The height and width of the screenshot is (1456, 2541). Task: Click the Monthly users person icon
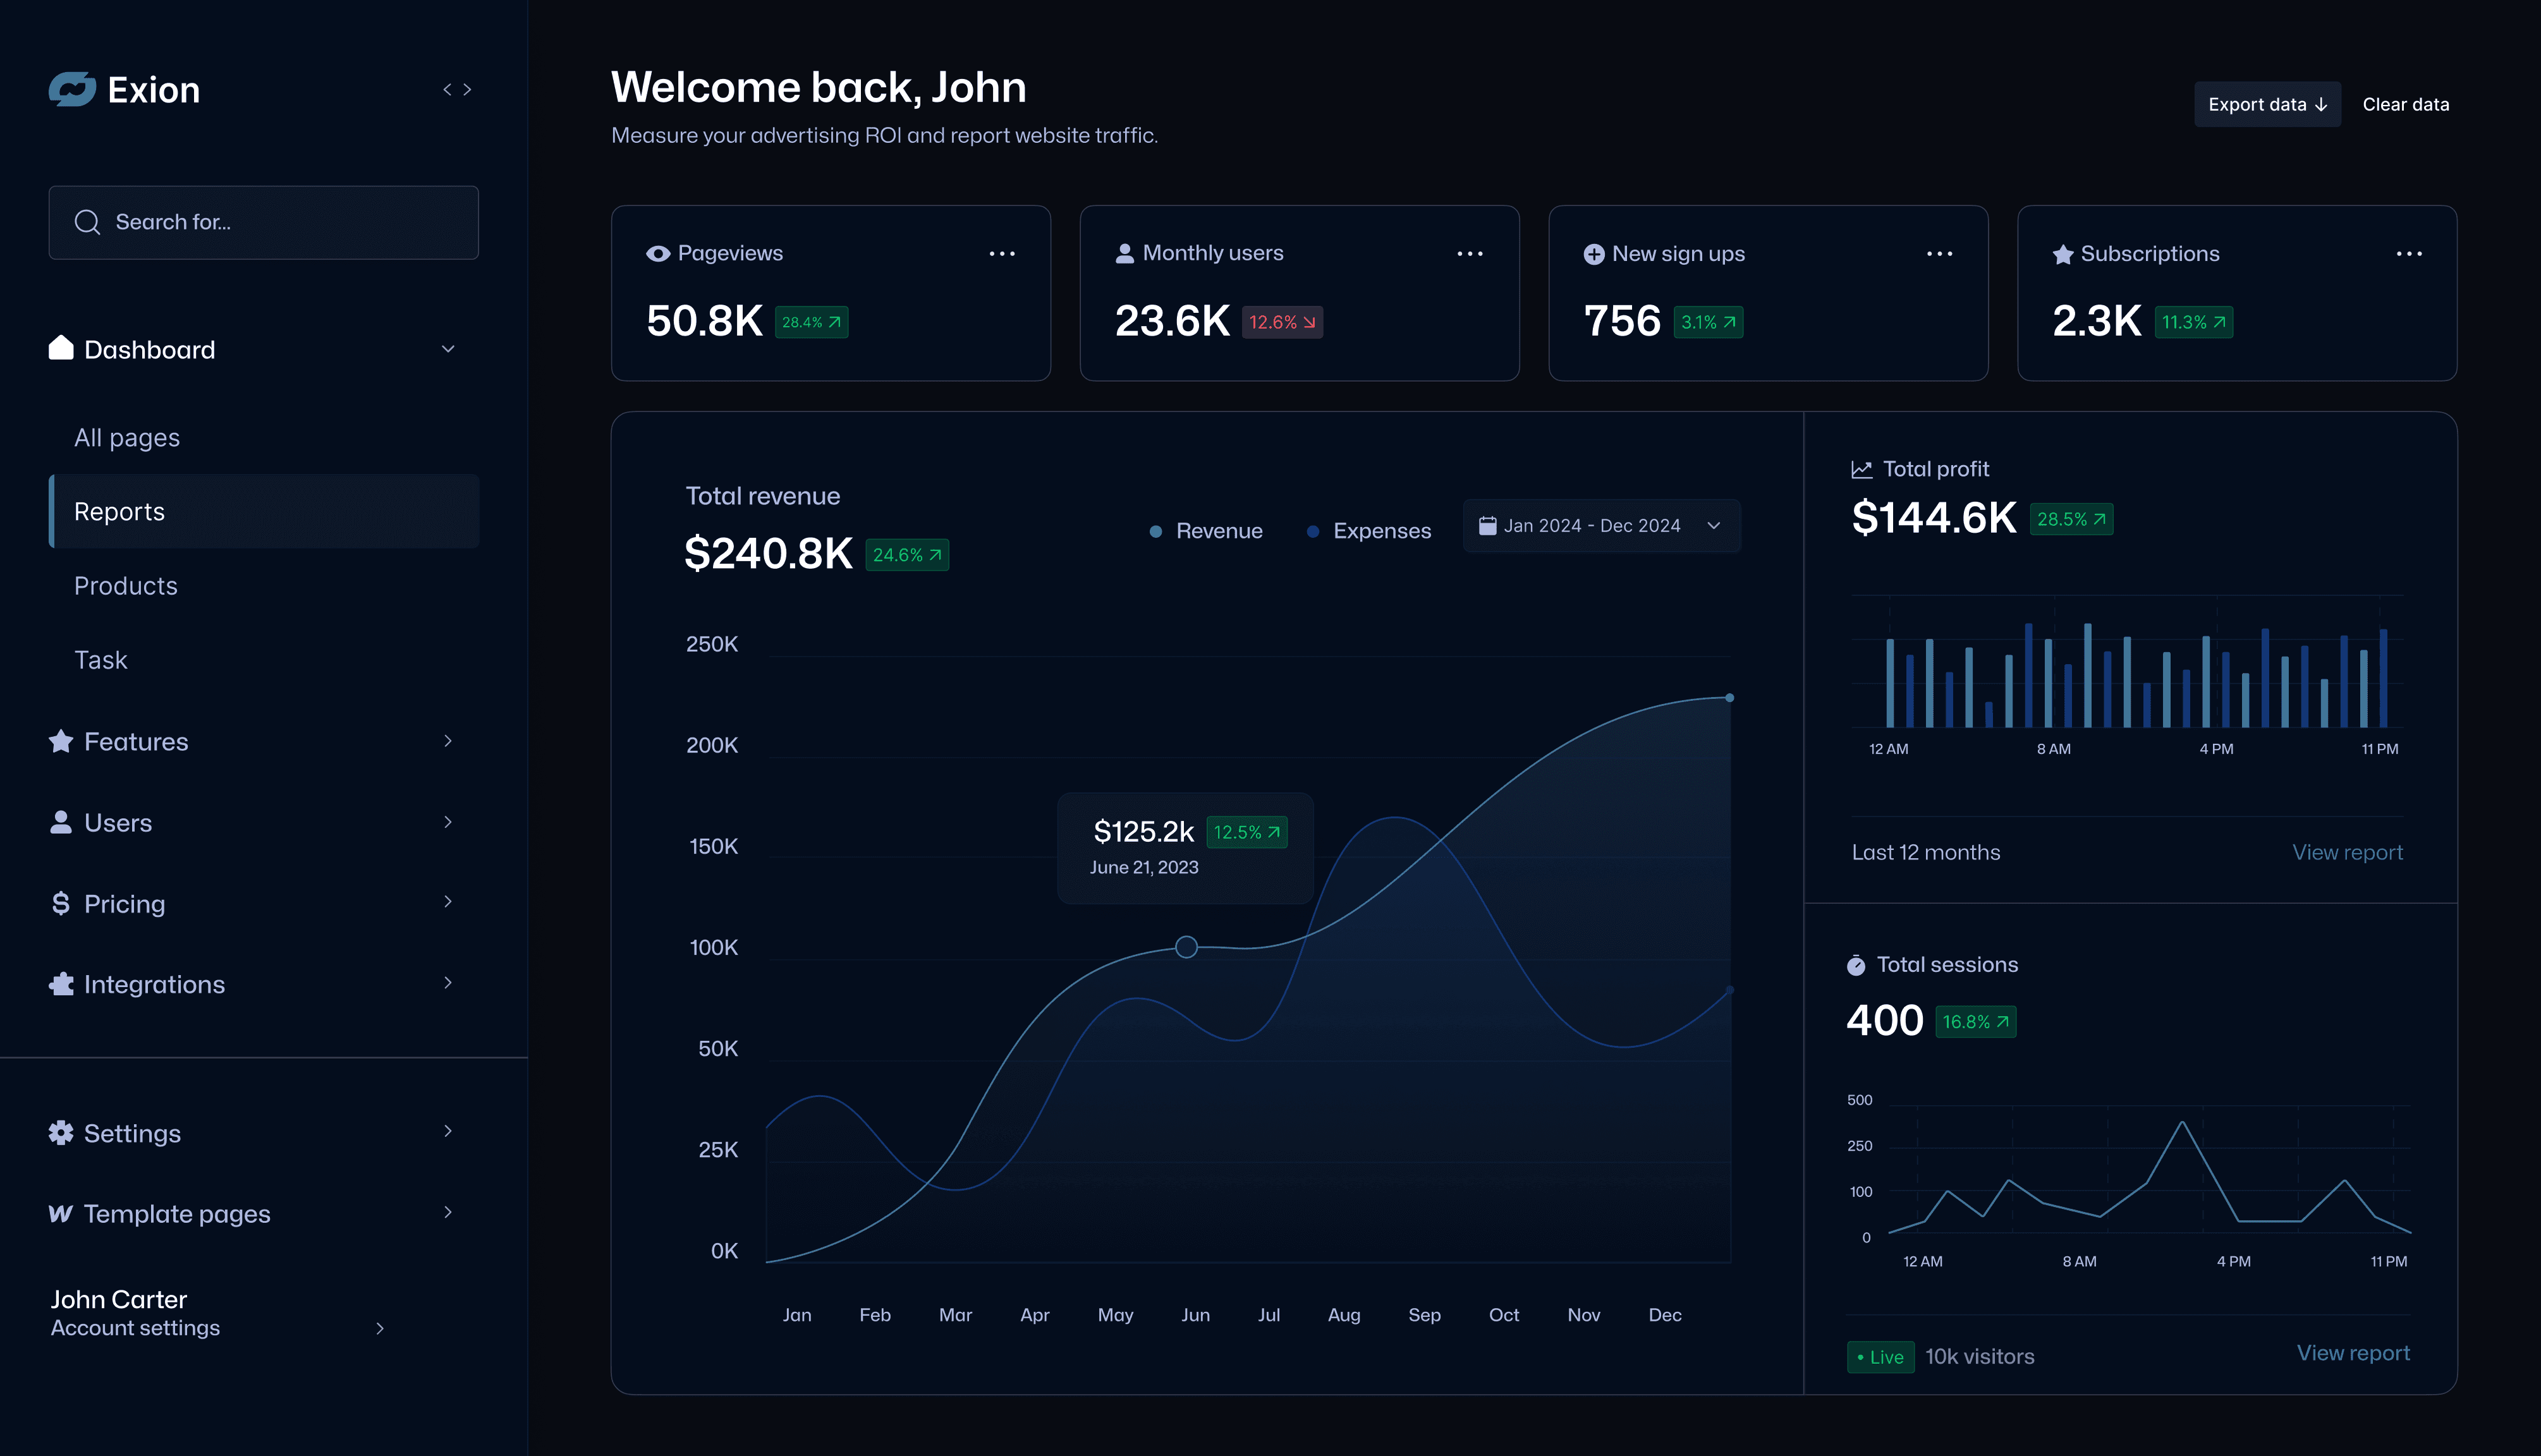[x=1124, y=253]
